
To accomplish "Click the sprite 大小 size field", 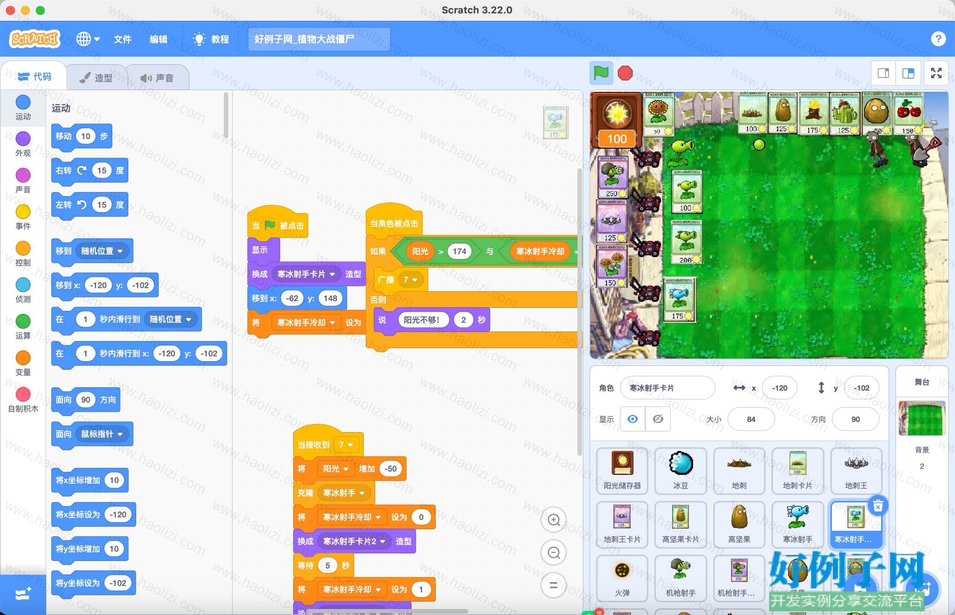I will click(x=751, y=419).
